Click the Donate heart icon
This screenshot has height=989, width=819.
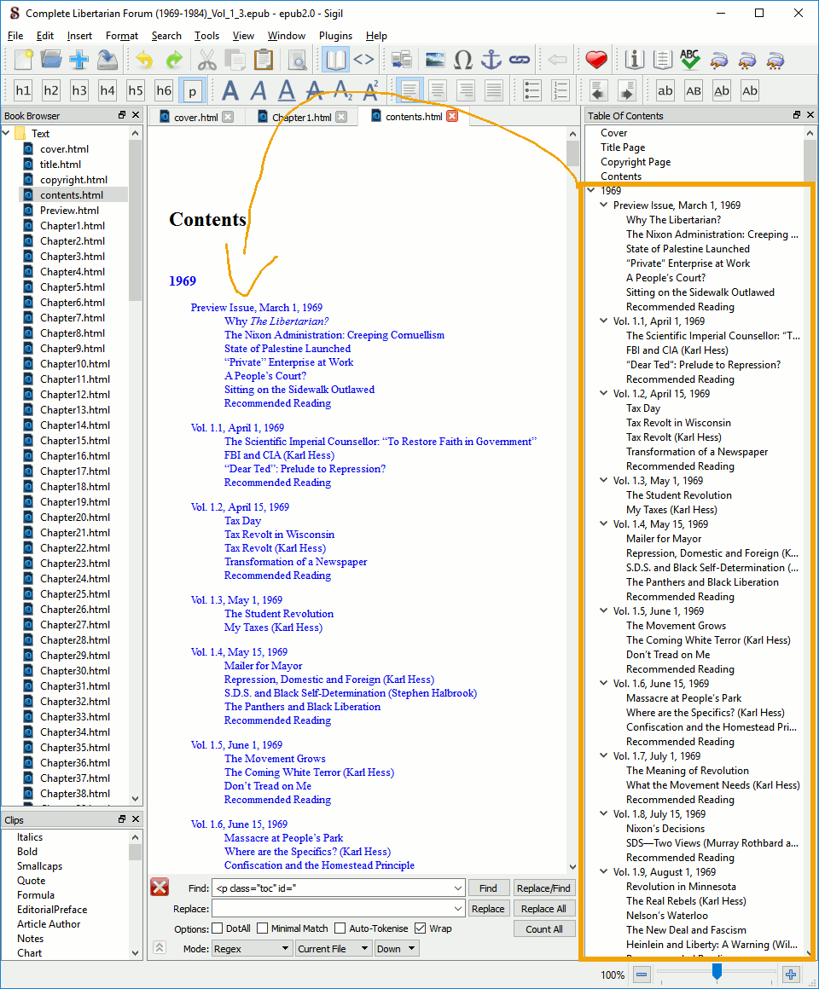596,60
